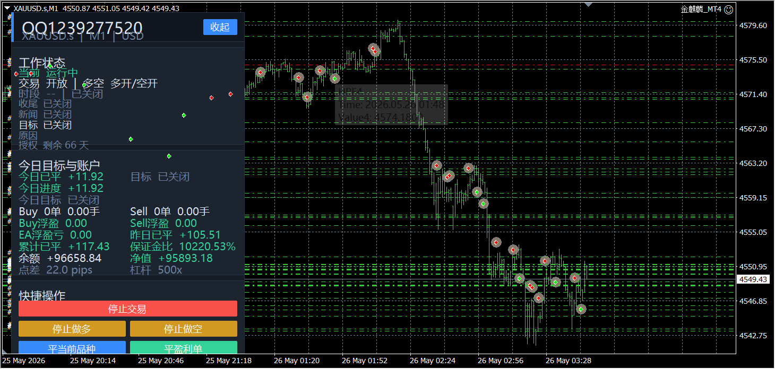
Task: Click the grey chart shift triangle at the chart's top
Action: pos(588,4)
